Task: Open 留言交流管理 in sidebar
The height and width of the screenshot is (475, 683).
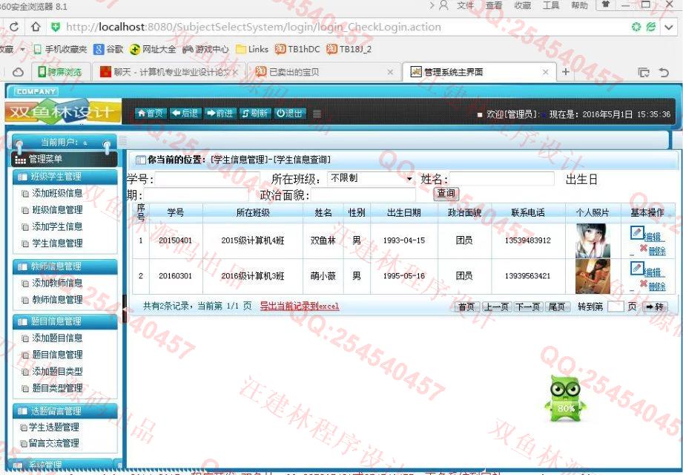Action: [53, 444]
